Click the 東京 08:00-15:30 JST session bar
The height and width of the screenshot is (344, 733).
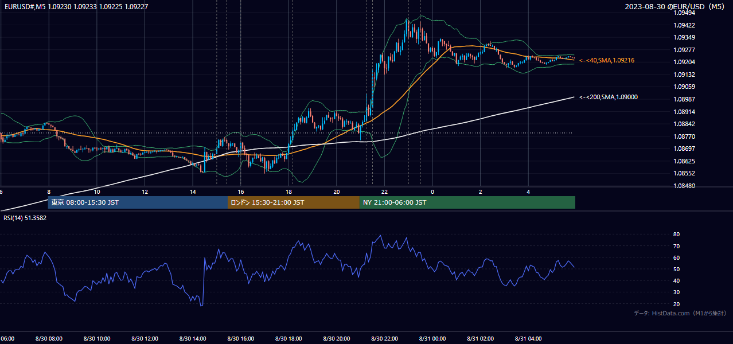[x=138, y=202]
